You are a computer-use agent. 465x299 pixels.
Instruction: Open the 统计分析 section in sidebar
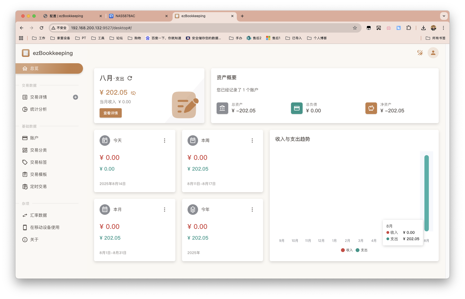[x=38, y=109]
